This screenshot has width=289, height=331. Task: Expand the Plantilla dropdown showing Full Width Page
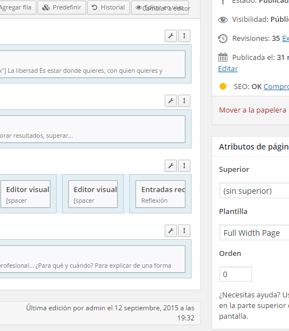point(254,232)
